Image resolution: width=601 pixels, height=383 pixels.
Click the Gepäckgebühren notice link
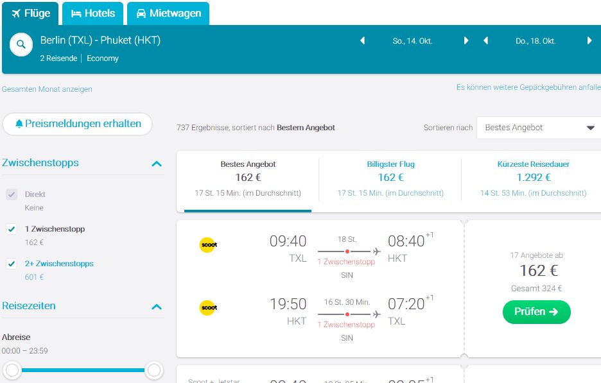[528, 87]
